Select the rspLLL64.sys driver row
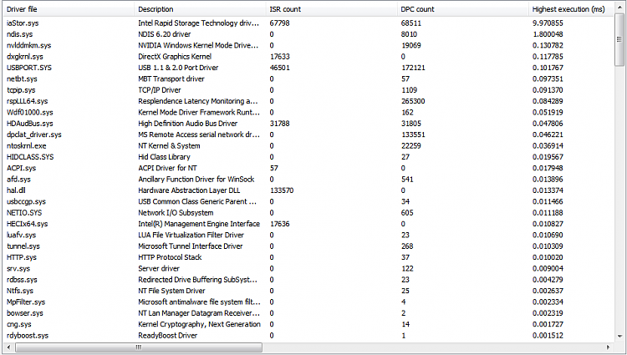This screenshot has width=627, height=355. tap(308, 101)
